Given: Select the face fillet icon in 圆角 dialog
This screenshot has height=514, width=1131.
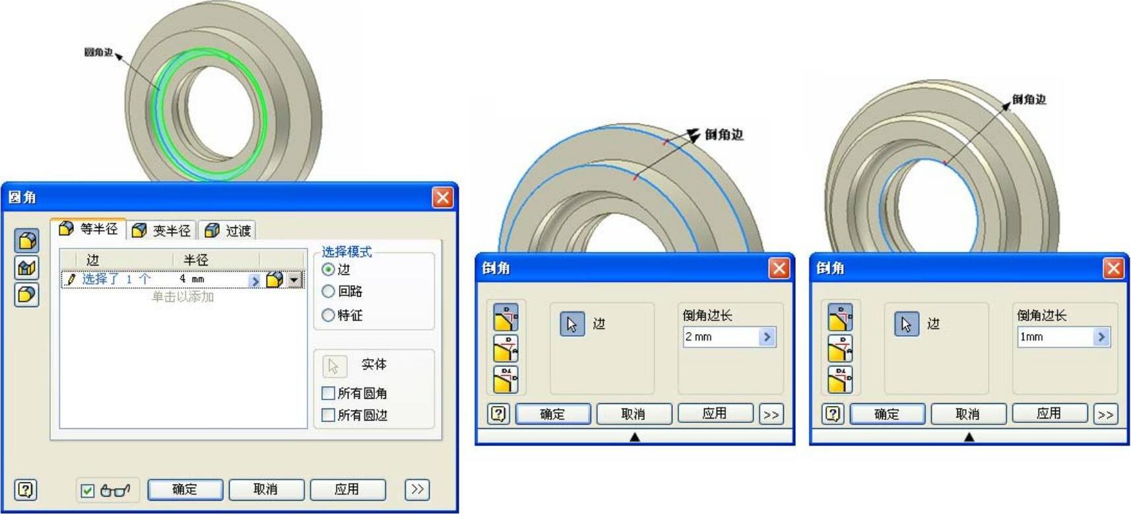Looking at the screenshot, I should (26, 268).
